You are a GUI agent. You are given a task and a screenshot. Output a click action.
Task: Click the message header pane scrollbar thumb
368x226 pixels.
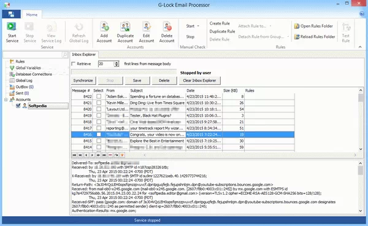(x=361, y=170)
